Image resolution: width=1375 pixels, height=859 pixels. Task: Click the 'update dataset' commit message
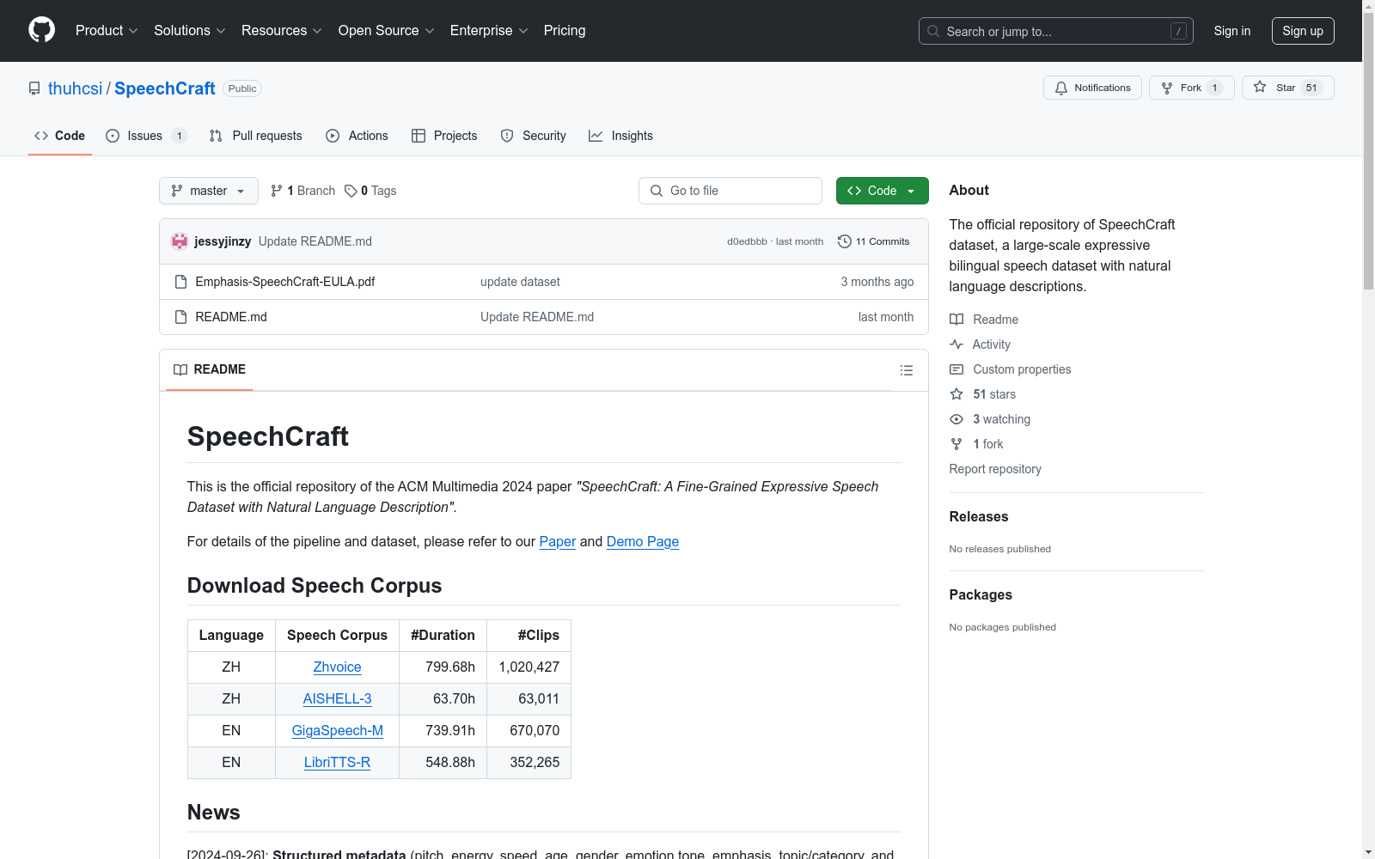coord(520,282)
